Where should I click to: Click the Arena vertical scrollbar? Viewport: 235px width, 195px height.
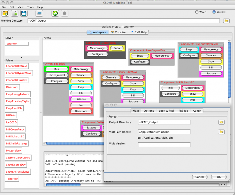click(x=229, y=70)
